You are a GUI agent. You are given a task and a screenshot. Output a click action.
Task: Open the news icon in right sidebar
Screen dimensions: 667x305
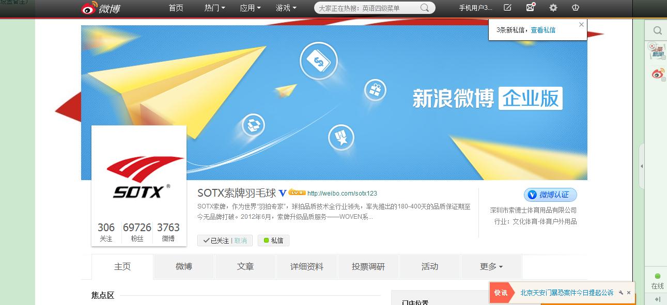(657, 51)
